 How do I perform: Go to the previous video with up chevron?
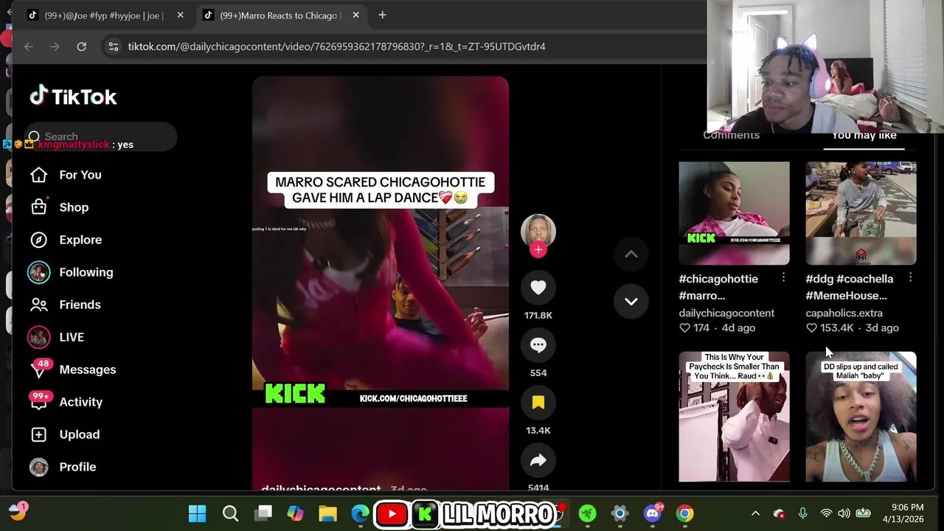(631, 254)
